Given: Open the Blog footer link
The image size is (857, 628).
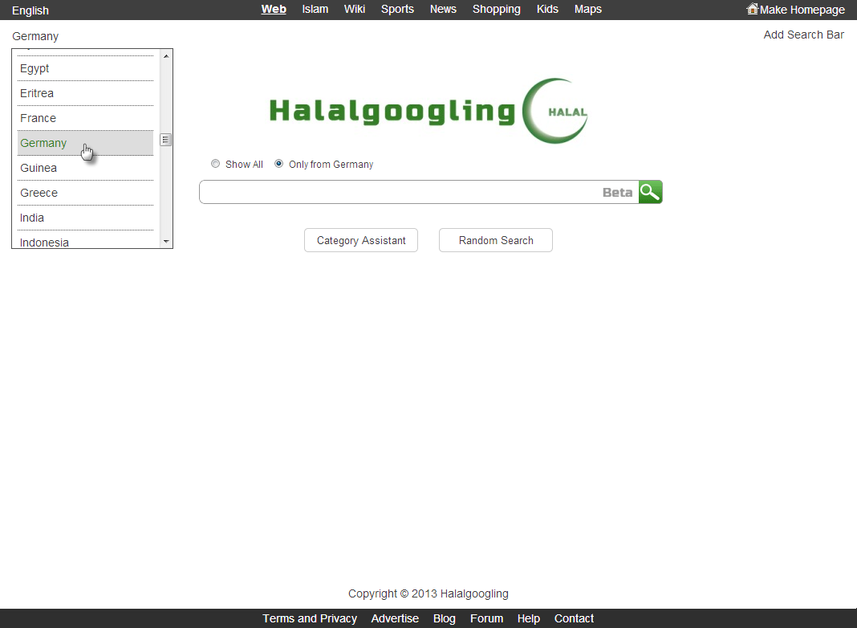Looking at the screenshot, I should pyautogui.click(x=445, y=618).
